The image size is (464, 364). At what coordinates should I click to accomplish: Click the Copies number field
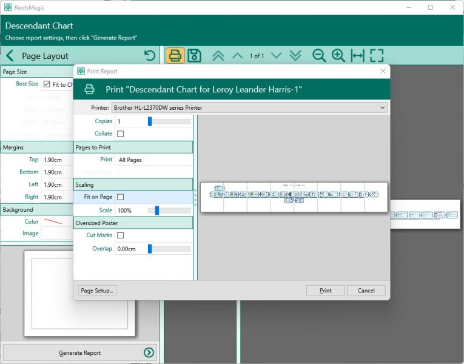coord(130,121)
